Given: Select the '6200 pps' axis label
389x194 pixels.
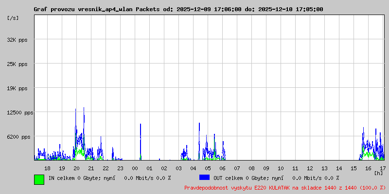Looking at the screenshot, I should tap(19, 137).
